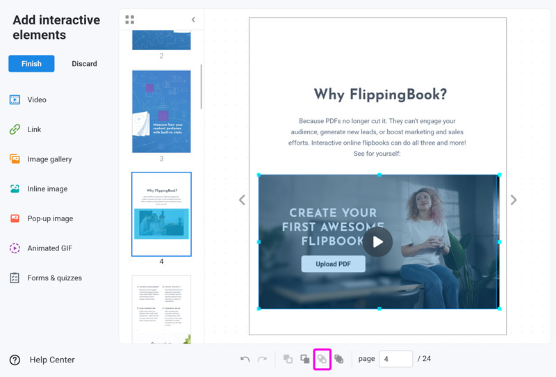556x377 pixels.
Task: Click the page number input field
Action: click(x=395, y=359)
